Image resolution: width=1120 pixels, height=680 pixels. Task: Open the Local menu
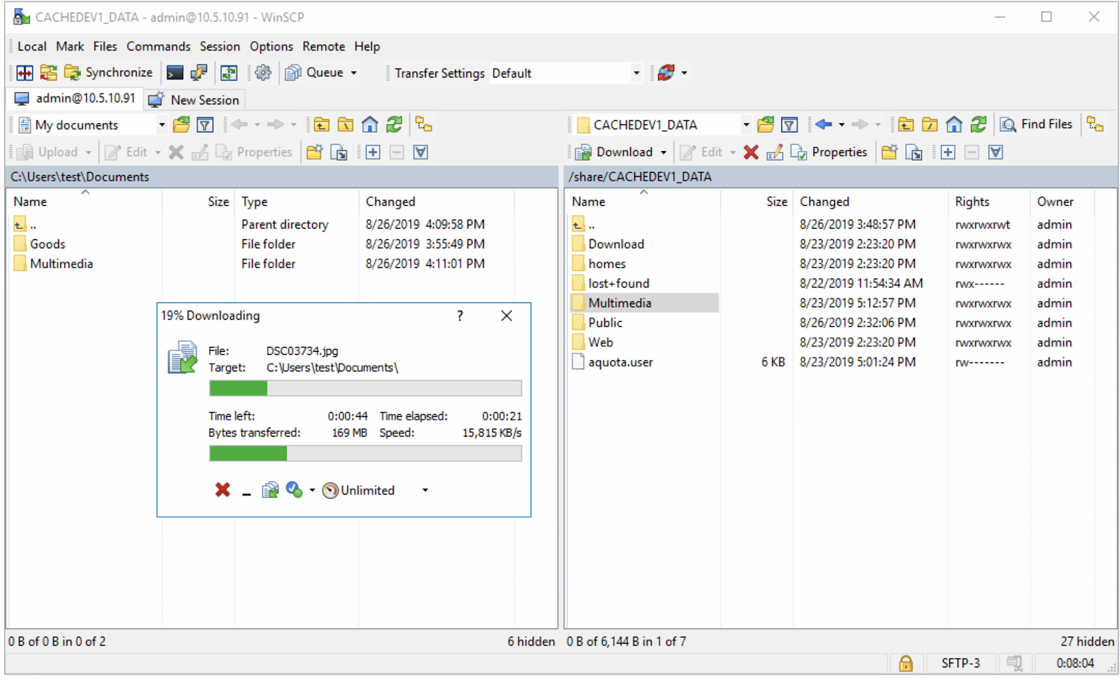[x=32, y=46]
